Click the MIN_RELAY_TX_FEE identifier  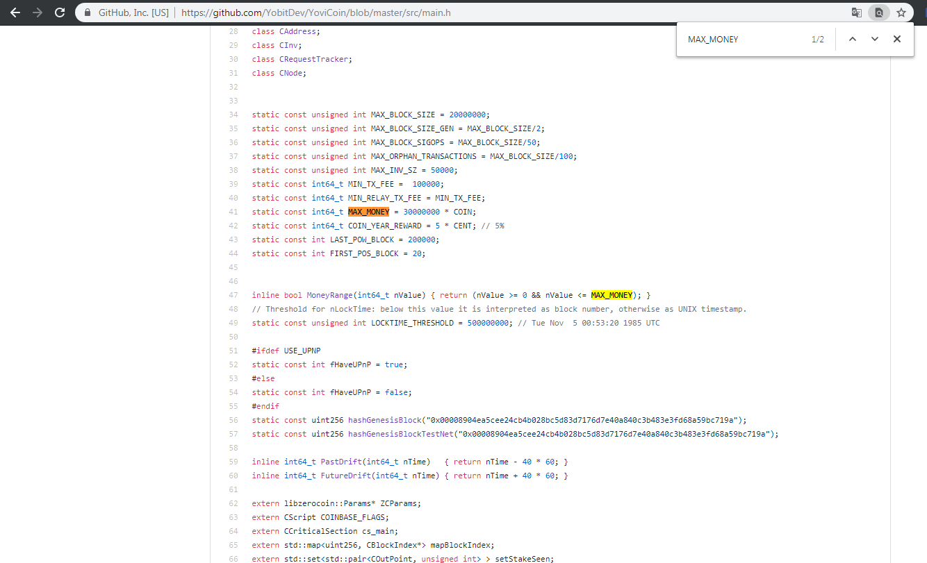point(384,198)
